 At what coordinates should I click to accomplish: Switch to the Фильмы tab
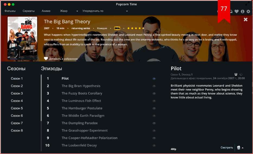coord(10,11)
